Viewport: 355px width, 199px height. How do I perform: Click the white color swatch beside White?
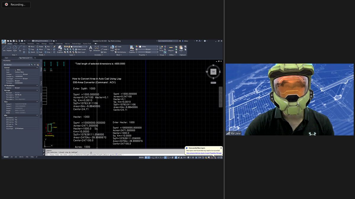(x=141, y=47)
